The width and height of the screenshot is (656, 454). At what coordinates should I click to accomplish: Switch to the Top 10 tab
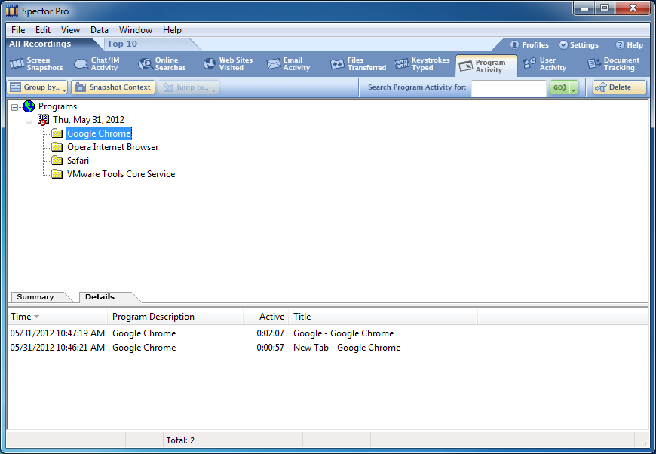point(122,44)
